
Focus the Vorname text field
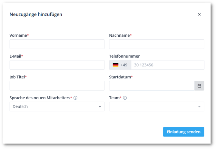click(57, 44)
